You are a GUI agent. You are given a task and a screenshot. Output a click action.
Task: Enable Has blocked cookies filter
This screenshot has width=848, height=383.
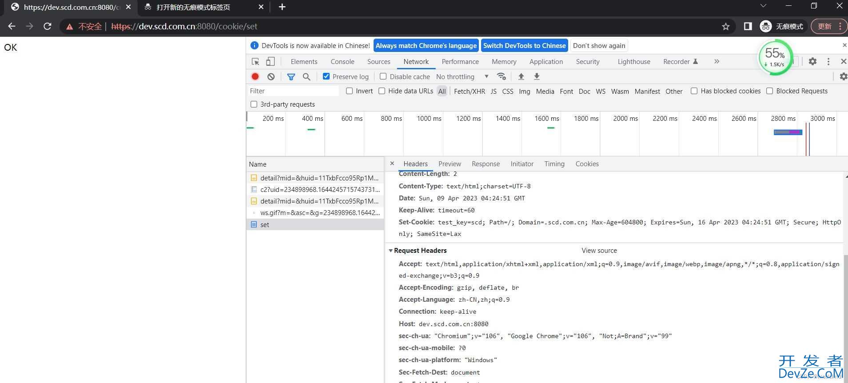[x=694, y=91]
